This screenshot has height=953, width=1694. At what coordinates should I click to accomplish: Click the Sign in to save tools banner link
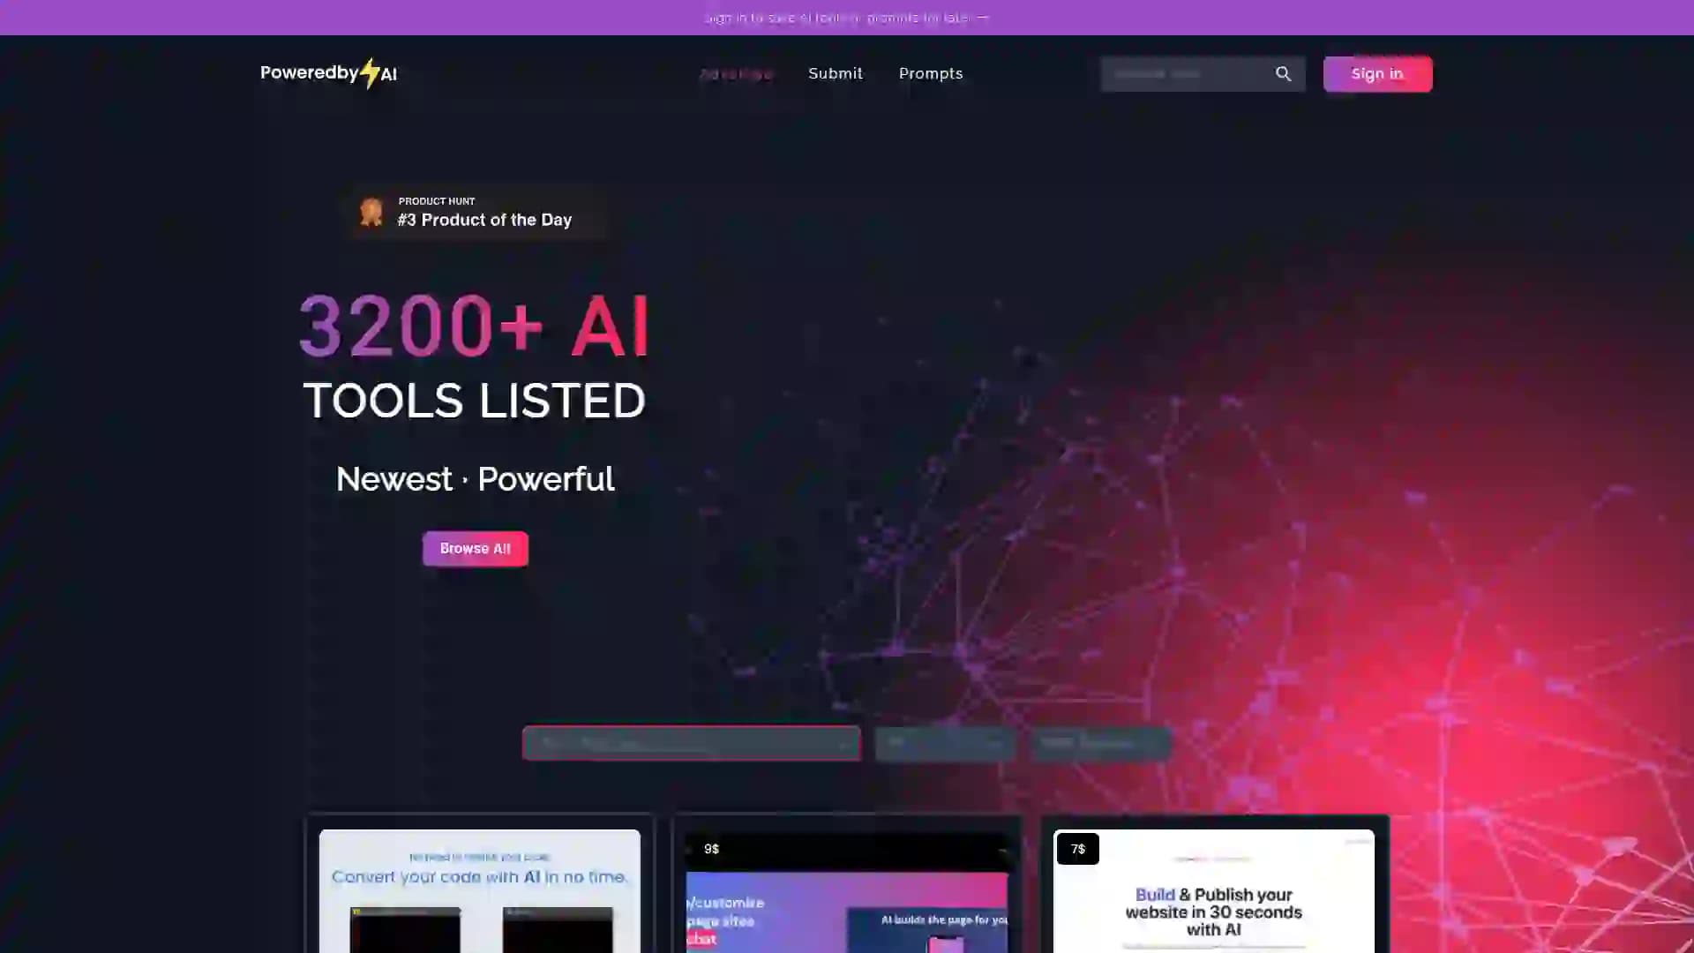pyautogui.click(x=846, y=18)
